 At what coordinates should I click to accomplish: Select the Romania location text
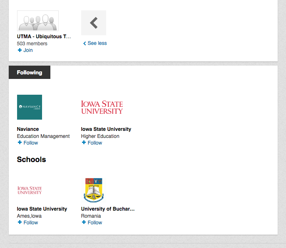pos(91,216)
